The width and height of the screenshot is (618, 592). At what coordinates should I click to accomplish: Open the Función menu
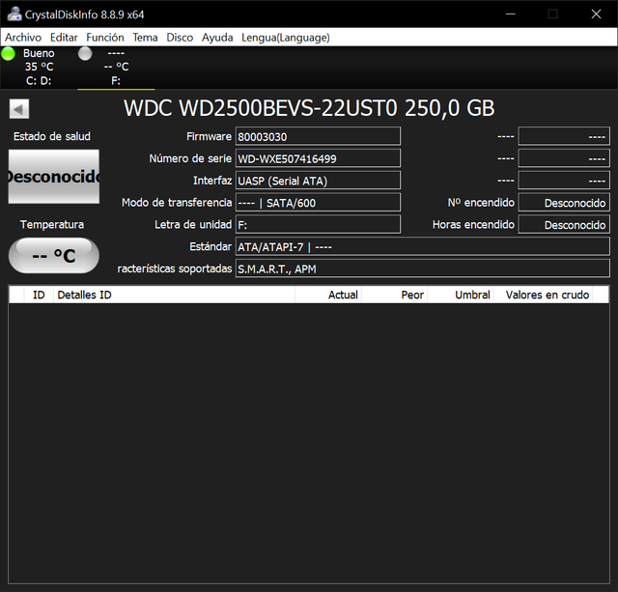click(x=105, y=38)
